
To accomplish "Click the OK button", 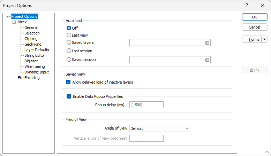I will tap(255, 17).
